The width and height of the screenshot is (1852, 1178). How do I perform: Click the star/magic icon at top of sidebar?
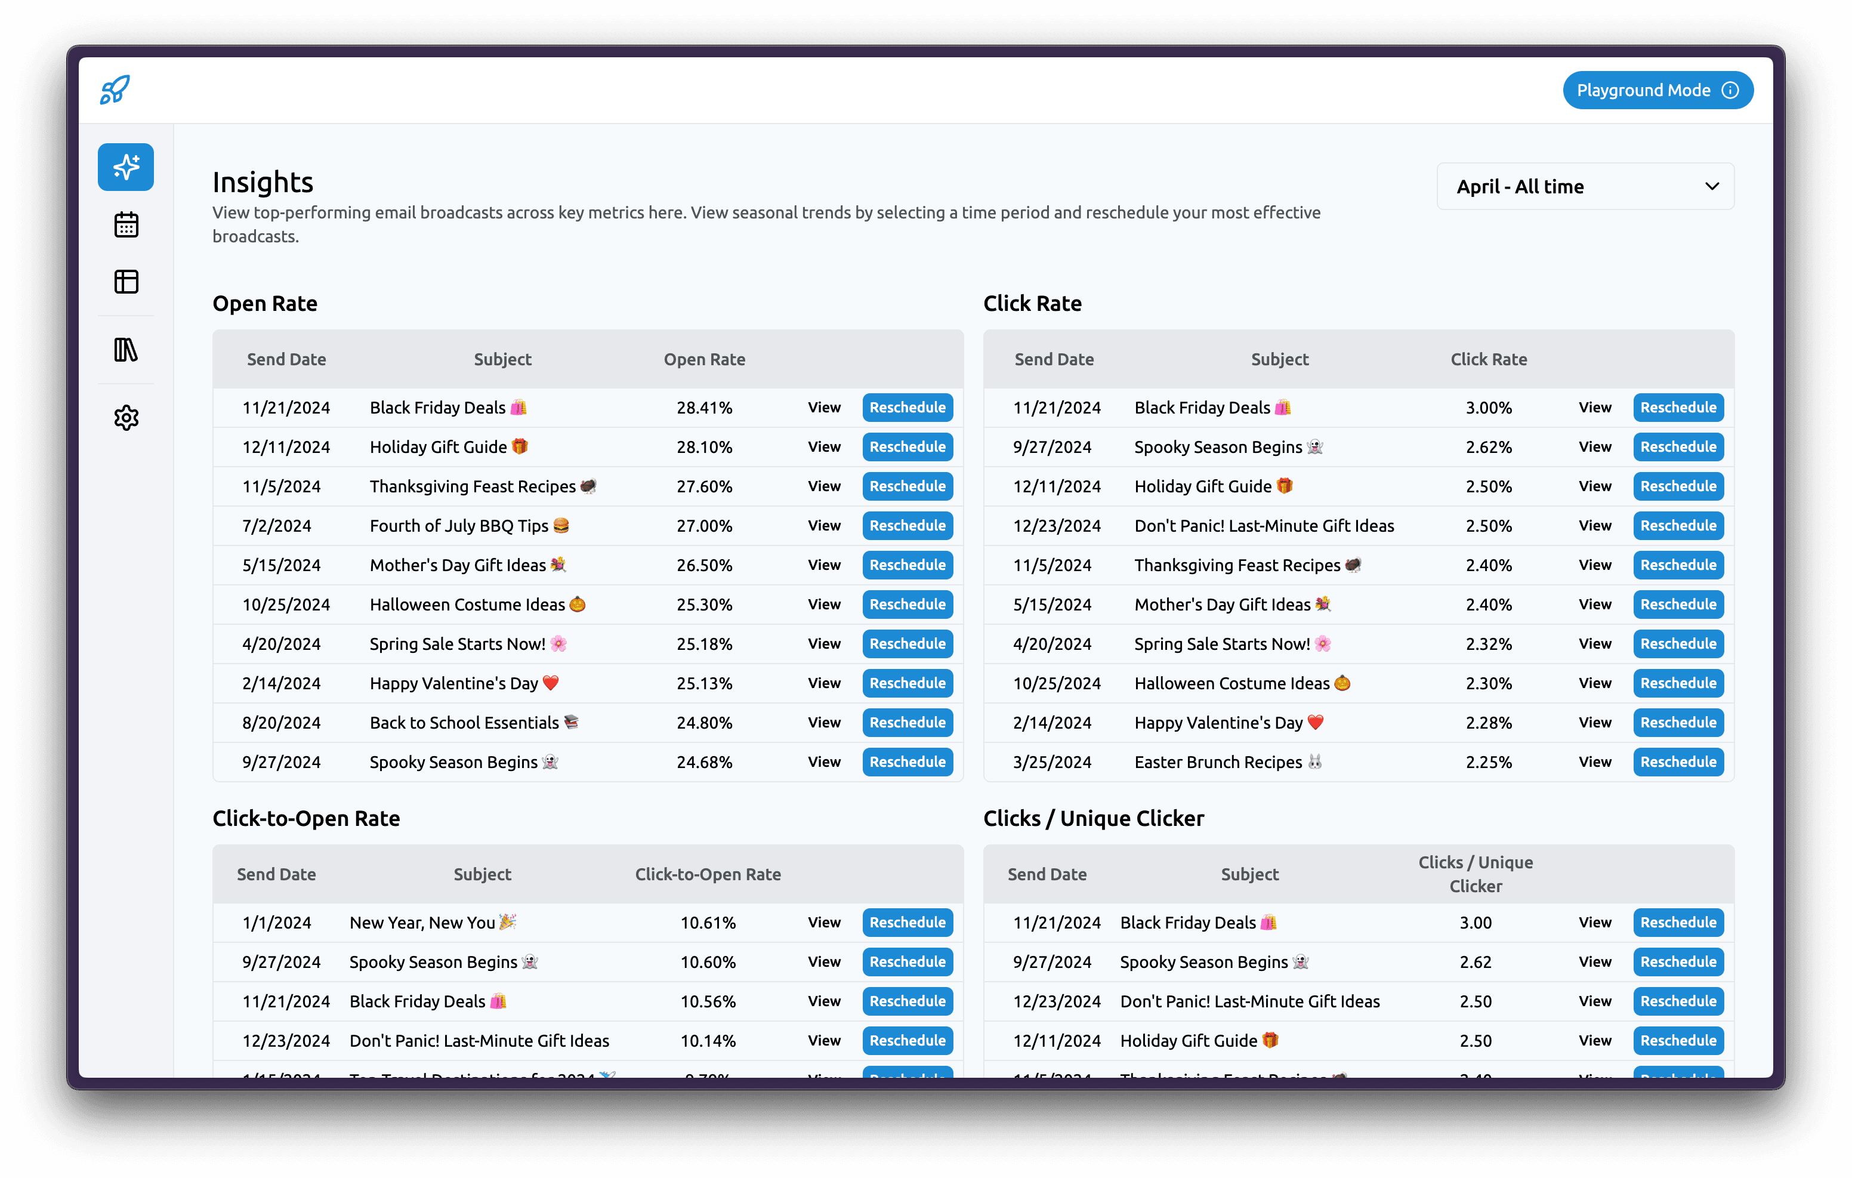click(127, 167)
